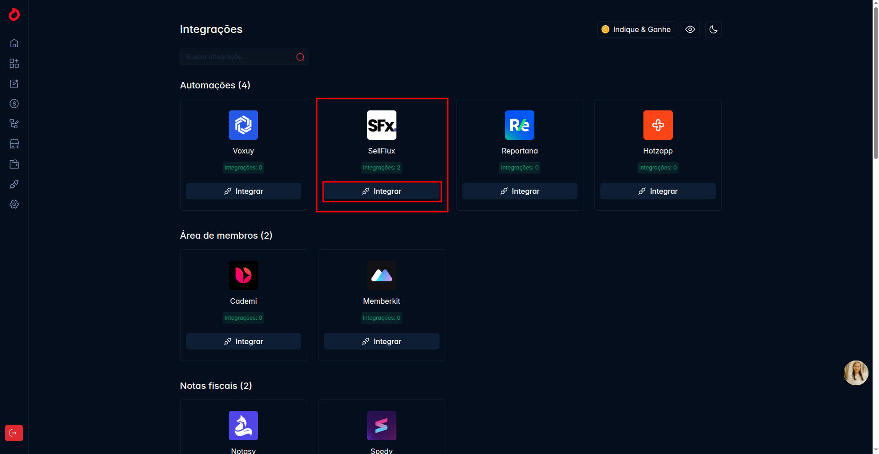Open the support chat avatar
The image size is (879, 454).
856,373
